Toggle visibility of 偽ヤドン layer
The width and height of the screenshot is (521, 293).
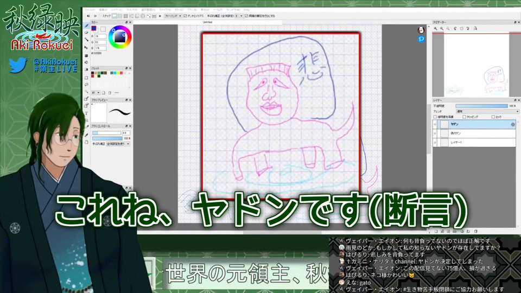pos(435,133)
